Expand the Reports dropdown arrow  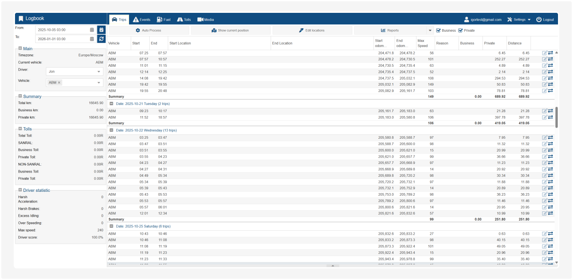[430, 30]
